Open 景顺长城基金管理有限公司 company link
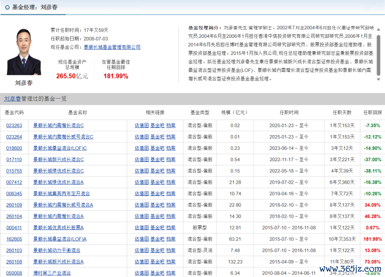The image size is (385, 277). pyautogui.click(x=112, y=47)
